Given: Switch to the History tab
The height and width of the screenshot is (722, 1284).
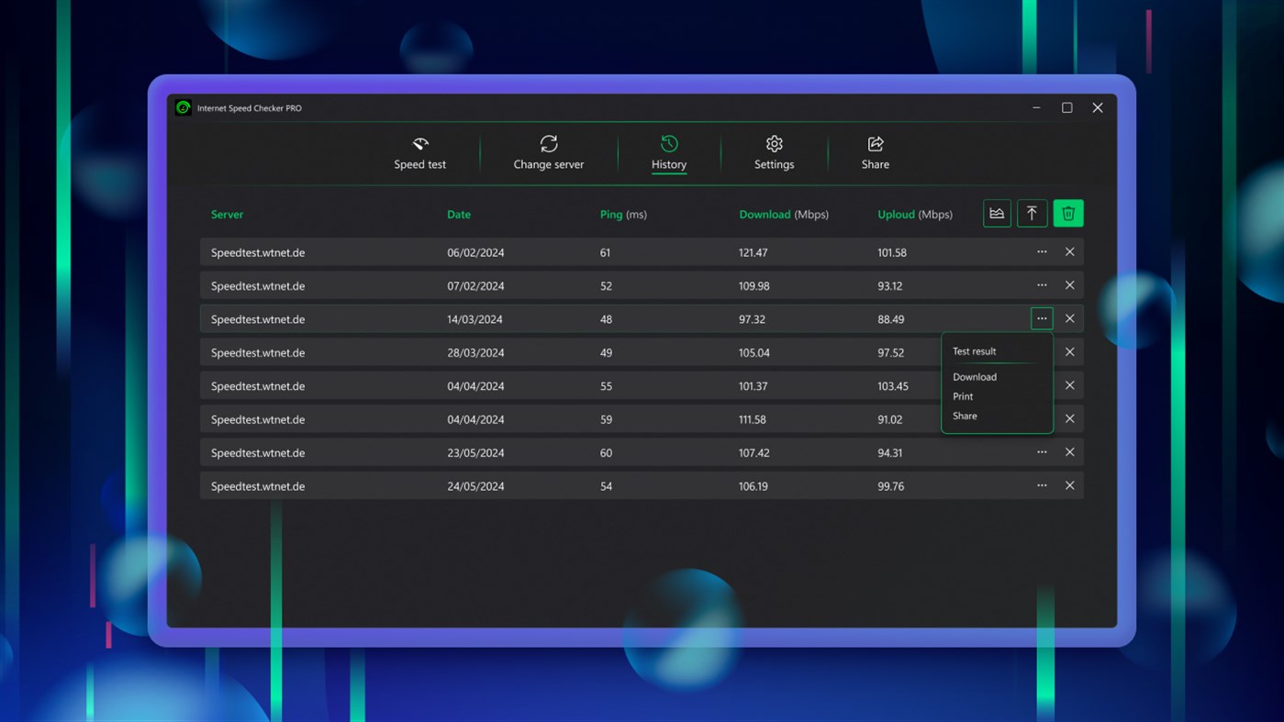Looking at the screenshot, I should pos(669,153).
